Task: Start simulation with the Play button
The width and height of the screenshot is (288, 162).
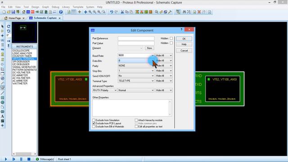Action: [x=6, y=159]
